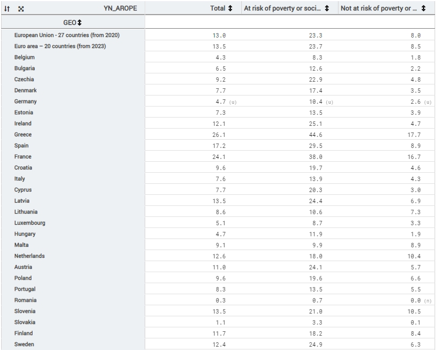Click the Poland row label
This screenshot has height=350, width=439.
(x=23, y=278)
